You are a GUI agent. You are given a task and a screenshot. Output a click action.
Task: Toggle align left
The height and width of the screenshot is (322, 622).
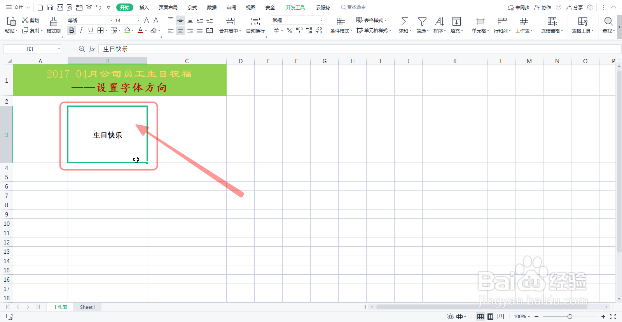(171, 30)
